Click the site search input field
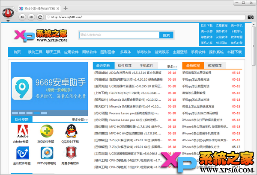257x175 pixels. (x=120, y=35)
